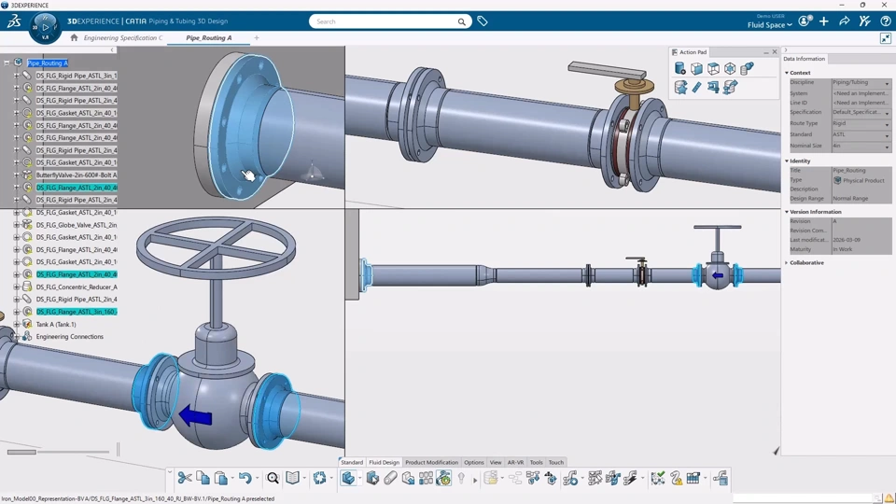
Task: Expand the Engineering Connections node
Action: (x=17, y=337)
